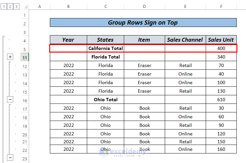
Task: Click the 100 sales unit cell
Action: tap(221, 82)
